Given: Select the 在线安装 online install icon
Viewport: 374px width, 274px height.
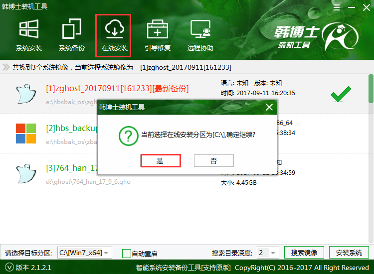Looking at the screenshot, I should [114, 35].
